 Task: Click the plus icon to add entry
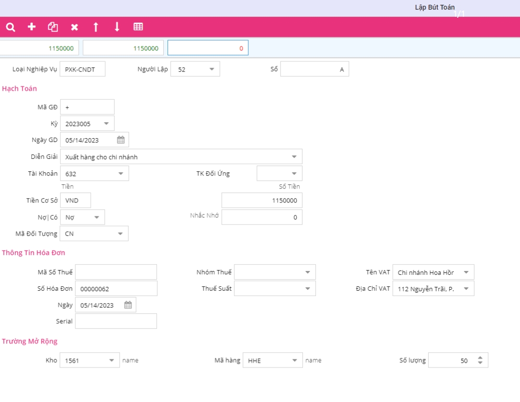coord(32,27)
